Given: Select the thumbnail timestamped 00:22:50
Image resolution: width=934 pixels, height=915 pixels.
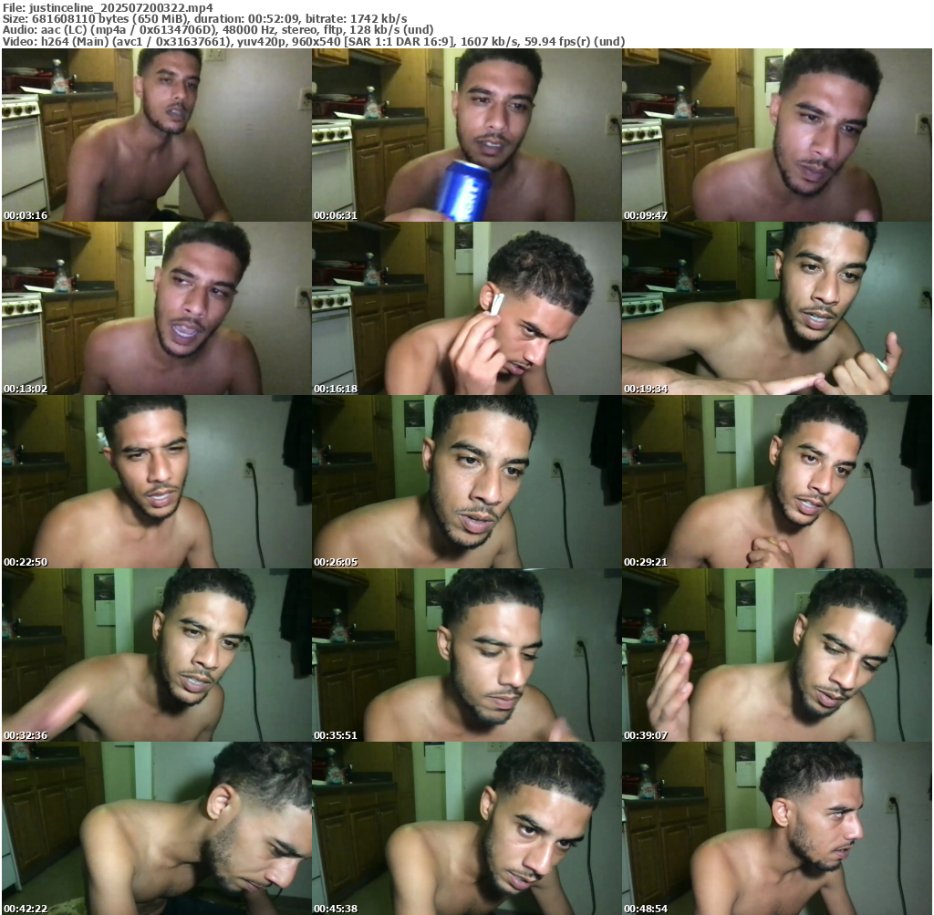Looking at the screenshot, I should [x=156, y=482].
